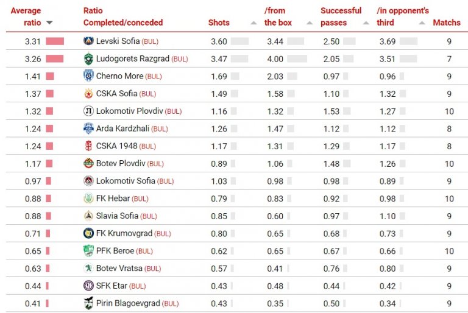Click the Ratio Completed/conceded column header
This screenshot has width=468, height=313.
tap(122, 17)
